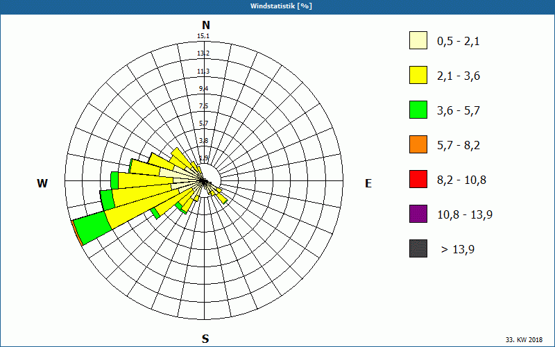Click the 9,4 ring scale value
This screenshot has width=555, height=347.
point(203,89)
